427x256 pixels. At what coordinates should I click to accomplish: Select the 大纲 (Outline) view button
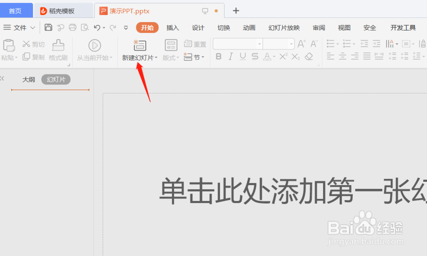tap(28, 79)
